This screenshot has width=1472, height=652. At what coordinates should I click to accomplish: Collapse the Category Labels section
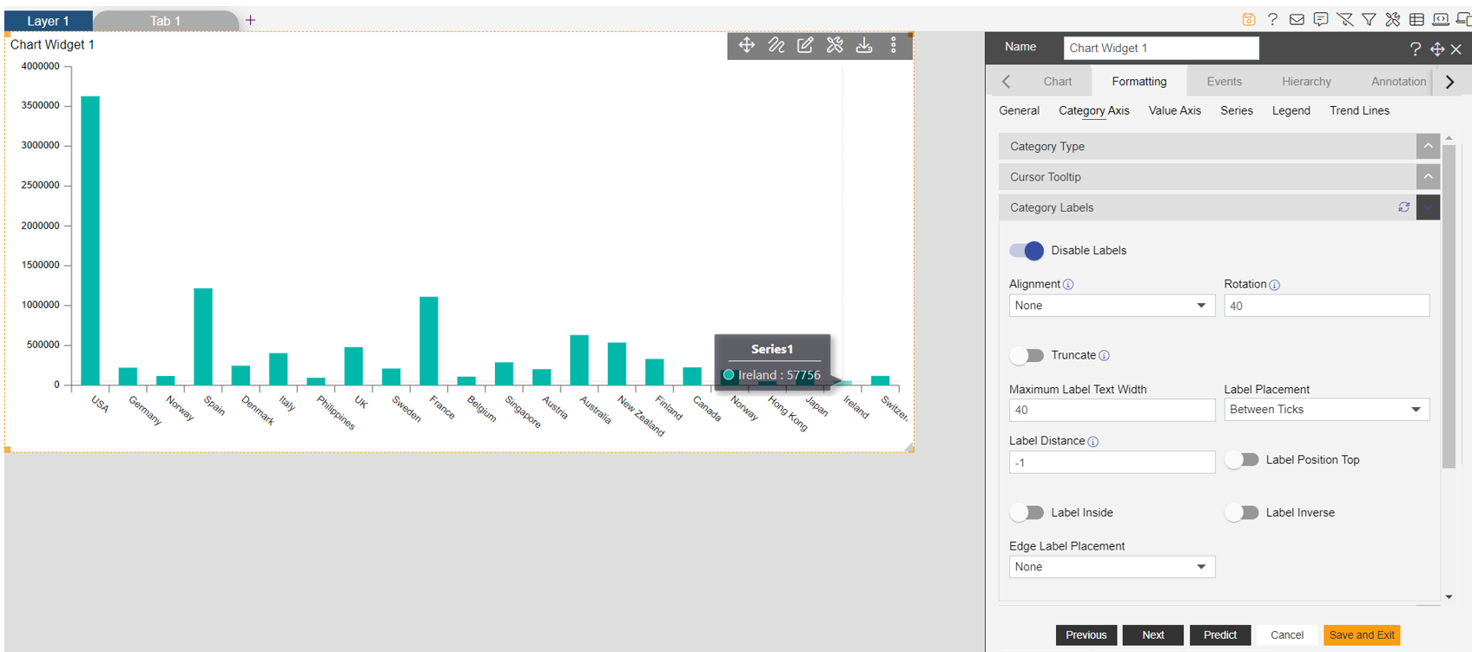click(x=1428, y=207)
